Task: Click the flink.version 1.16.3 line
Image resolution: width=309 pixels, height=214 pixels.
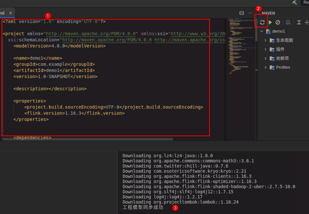Action: (x=74, y=113)
